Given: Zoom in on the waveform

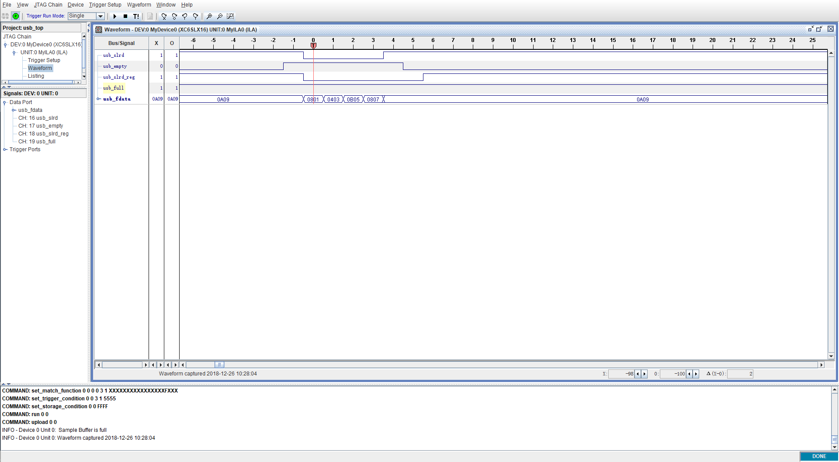Looking at the screenshot, I should 209,16.
